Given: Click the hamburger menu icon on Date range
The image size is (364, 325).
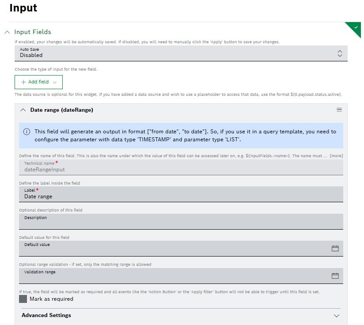Looking at the screenshot, I should (339, 110).
